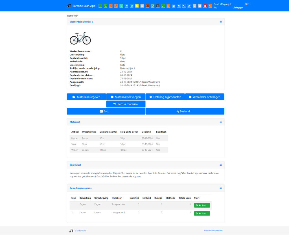
Task: Select the green ontvangst icon in the toolbar
Action: [100, 6]
